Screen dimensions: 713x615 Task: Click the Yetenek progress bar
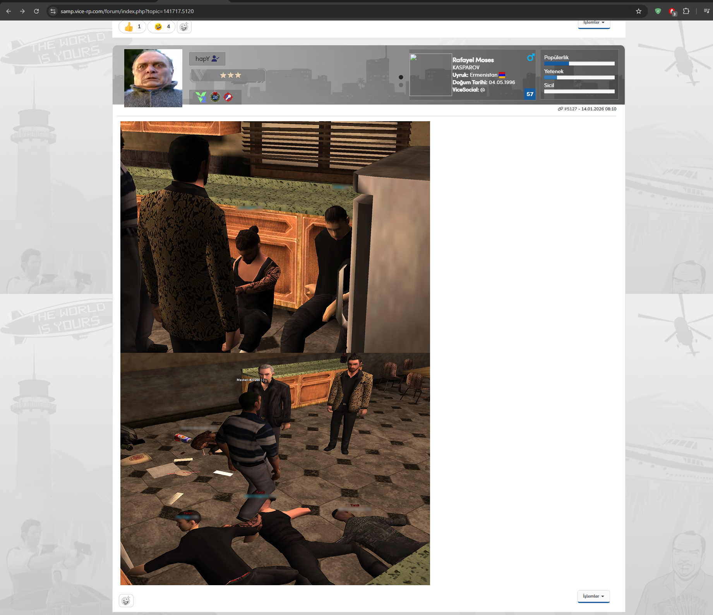click(x=579, y=77)
